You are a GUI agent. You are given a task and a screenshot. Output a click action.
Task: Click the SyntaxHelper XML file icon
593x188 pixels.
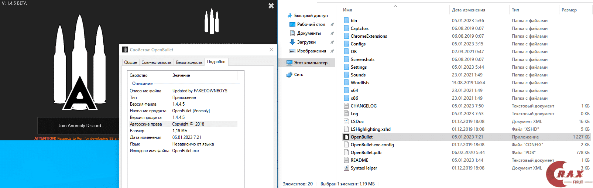(346, 168)
